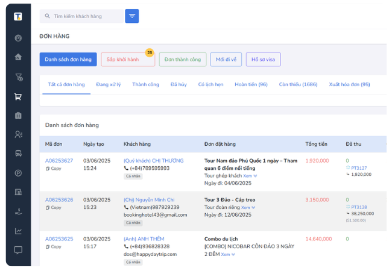The image size is (392, 271).
Task: Switch to Còn thiếu (1686) tab
Action: pyautogui.click(x=298, y=84)
